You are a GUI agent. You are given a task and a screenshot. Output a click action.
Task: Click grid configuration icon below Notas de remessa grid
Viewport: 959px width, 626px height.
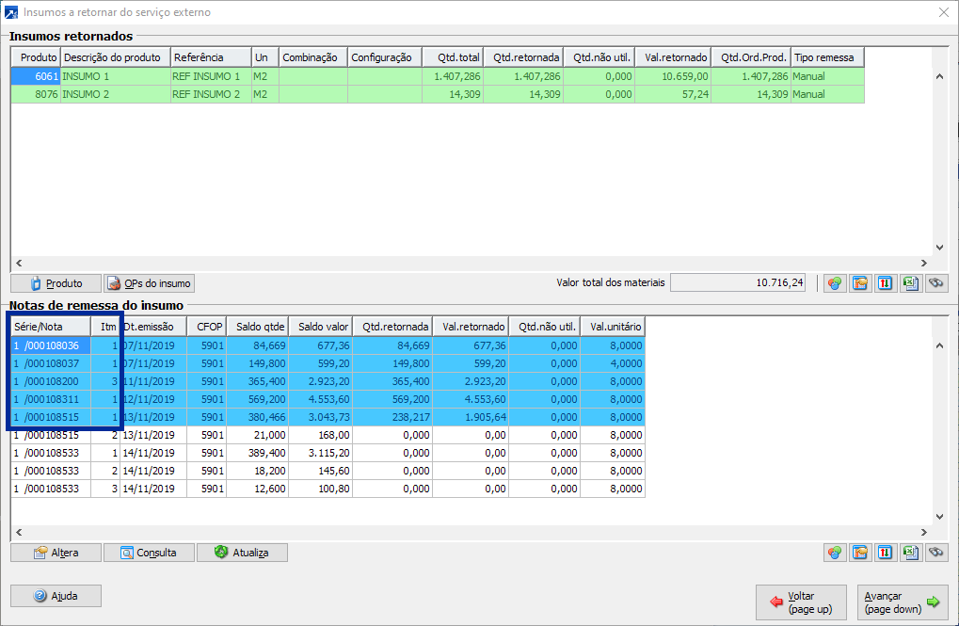859,553
